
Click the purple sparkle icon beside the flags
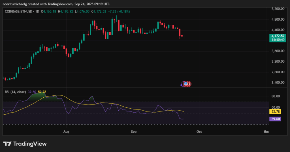tap(181, 85)
